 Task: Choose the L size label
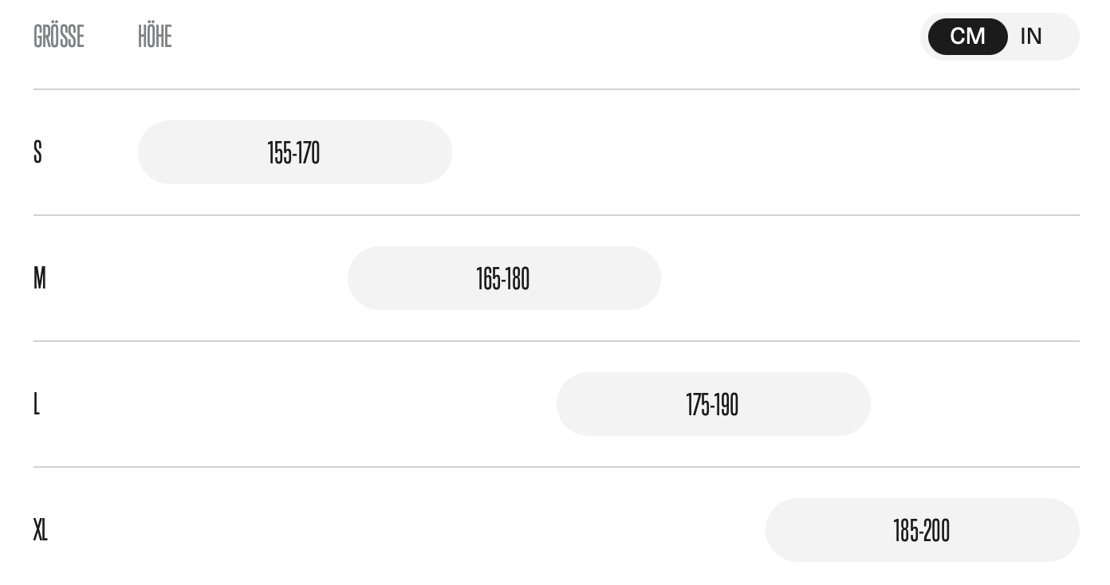click(x=37, y=404)
